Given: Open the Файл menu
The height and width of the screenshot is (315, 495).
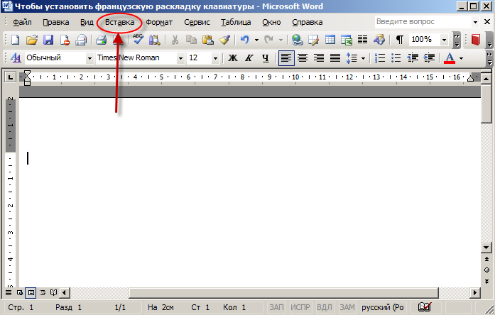Looking at the screenshot, I should 22,22.
